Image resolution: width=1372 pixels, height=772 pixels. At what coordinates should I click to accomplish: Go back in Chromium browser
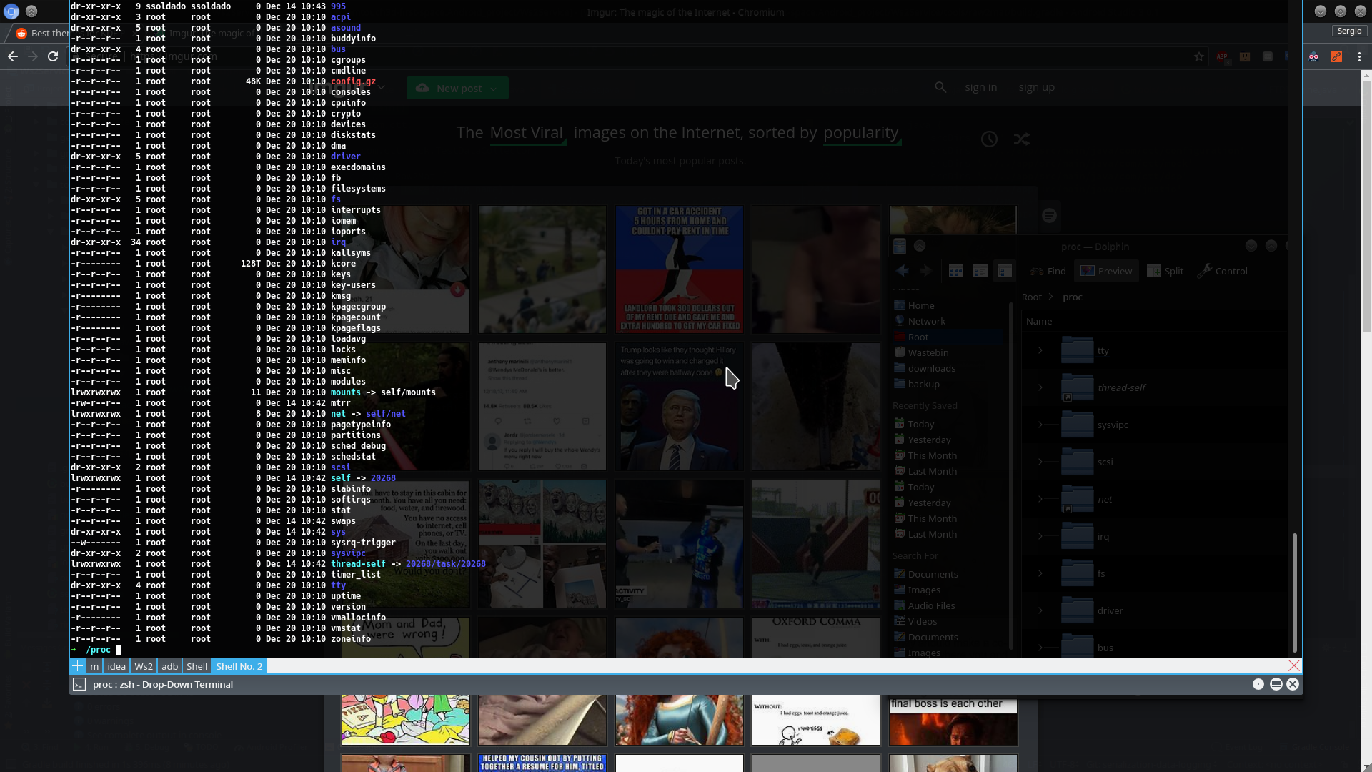pyautogui.click(x=13, y=56)
